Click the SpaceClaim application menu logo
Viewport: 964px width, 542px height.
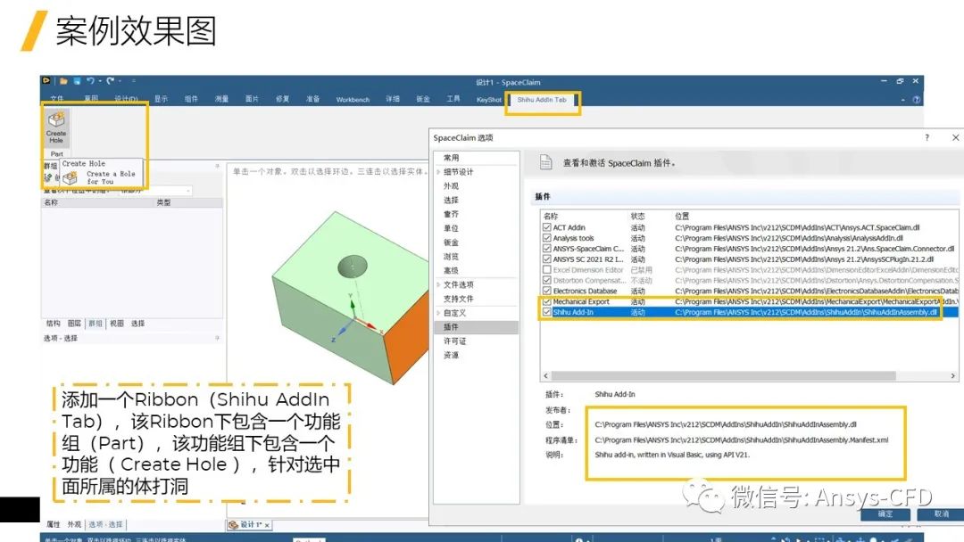[46, 80]
